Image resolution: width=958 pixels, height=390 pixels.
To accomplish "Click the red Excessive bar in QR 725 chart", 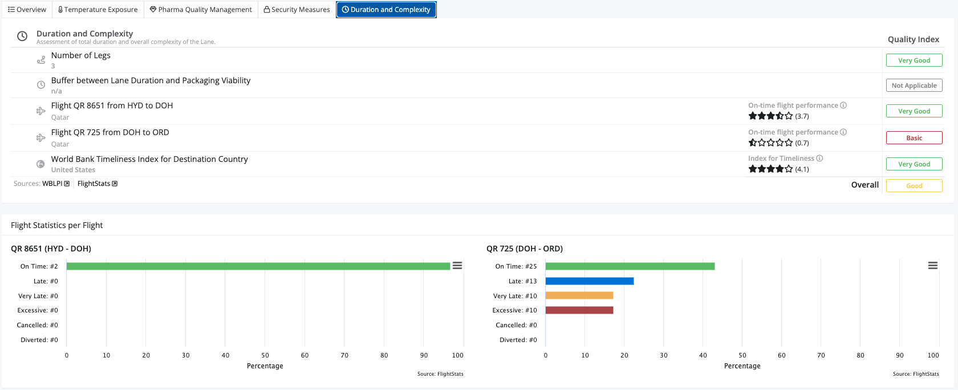I will tap(579, 310).
